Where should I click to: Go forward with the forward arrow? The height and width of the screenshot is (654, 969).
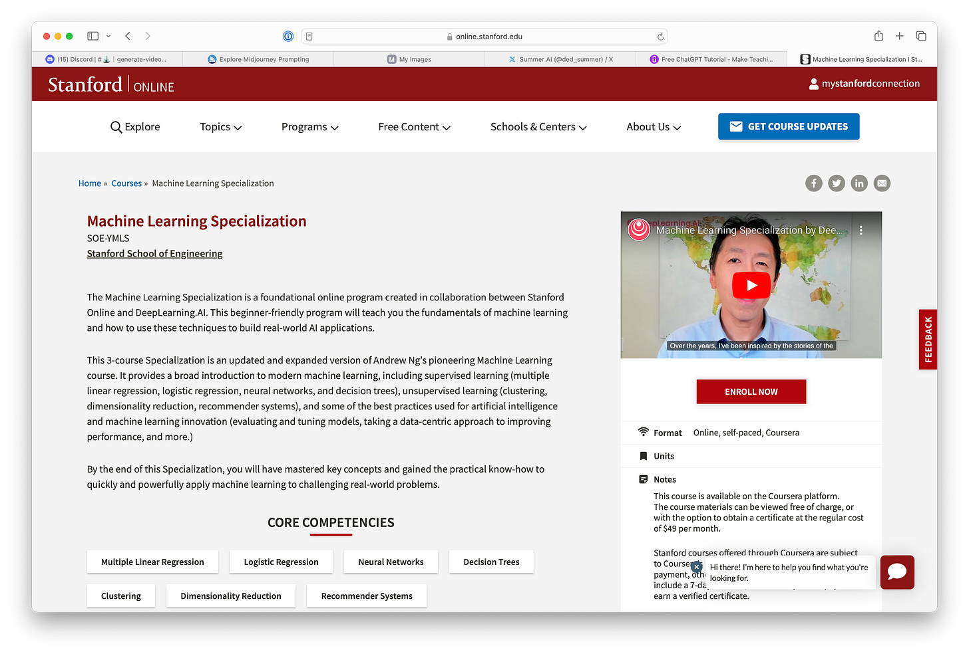pyautogui.click(x=148, y=36)
